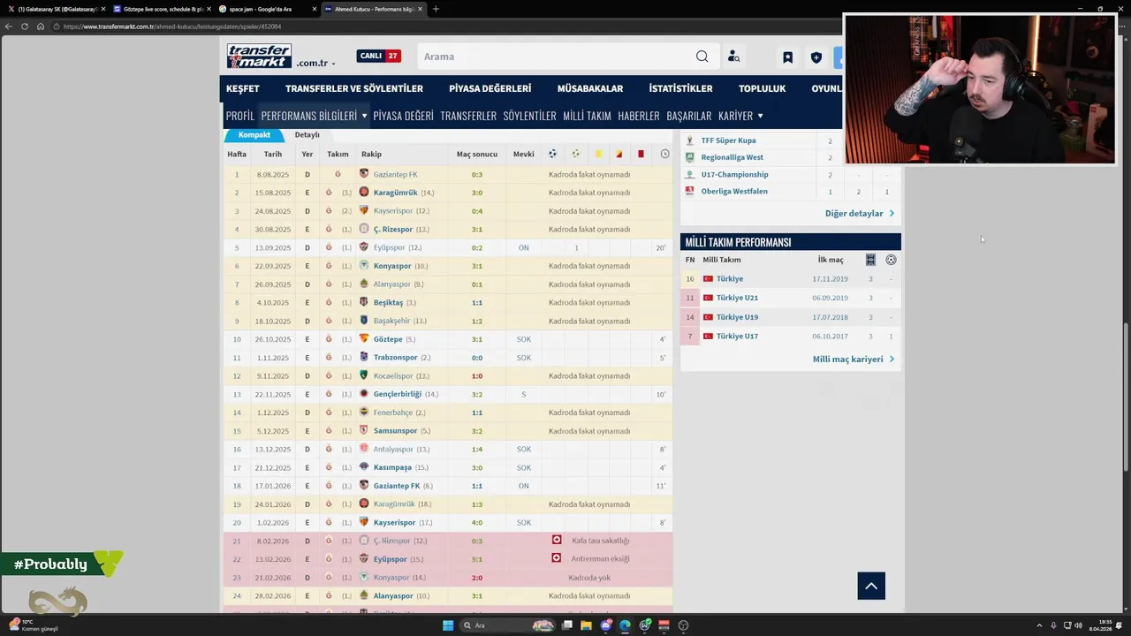Open Oberliga Westfalen competition link

734,192
